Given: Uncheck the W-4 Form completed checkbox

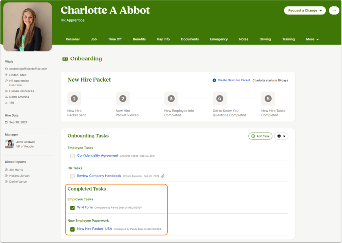Looking at the screenshot, I should click(x=72, y=208).
